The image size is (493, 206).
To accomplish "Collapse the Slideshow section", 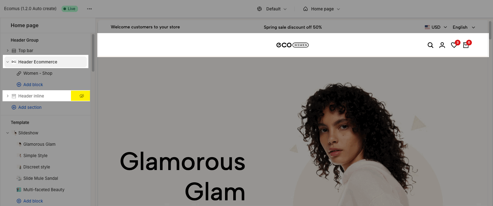I will point(8,133).
